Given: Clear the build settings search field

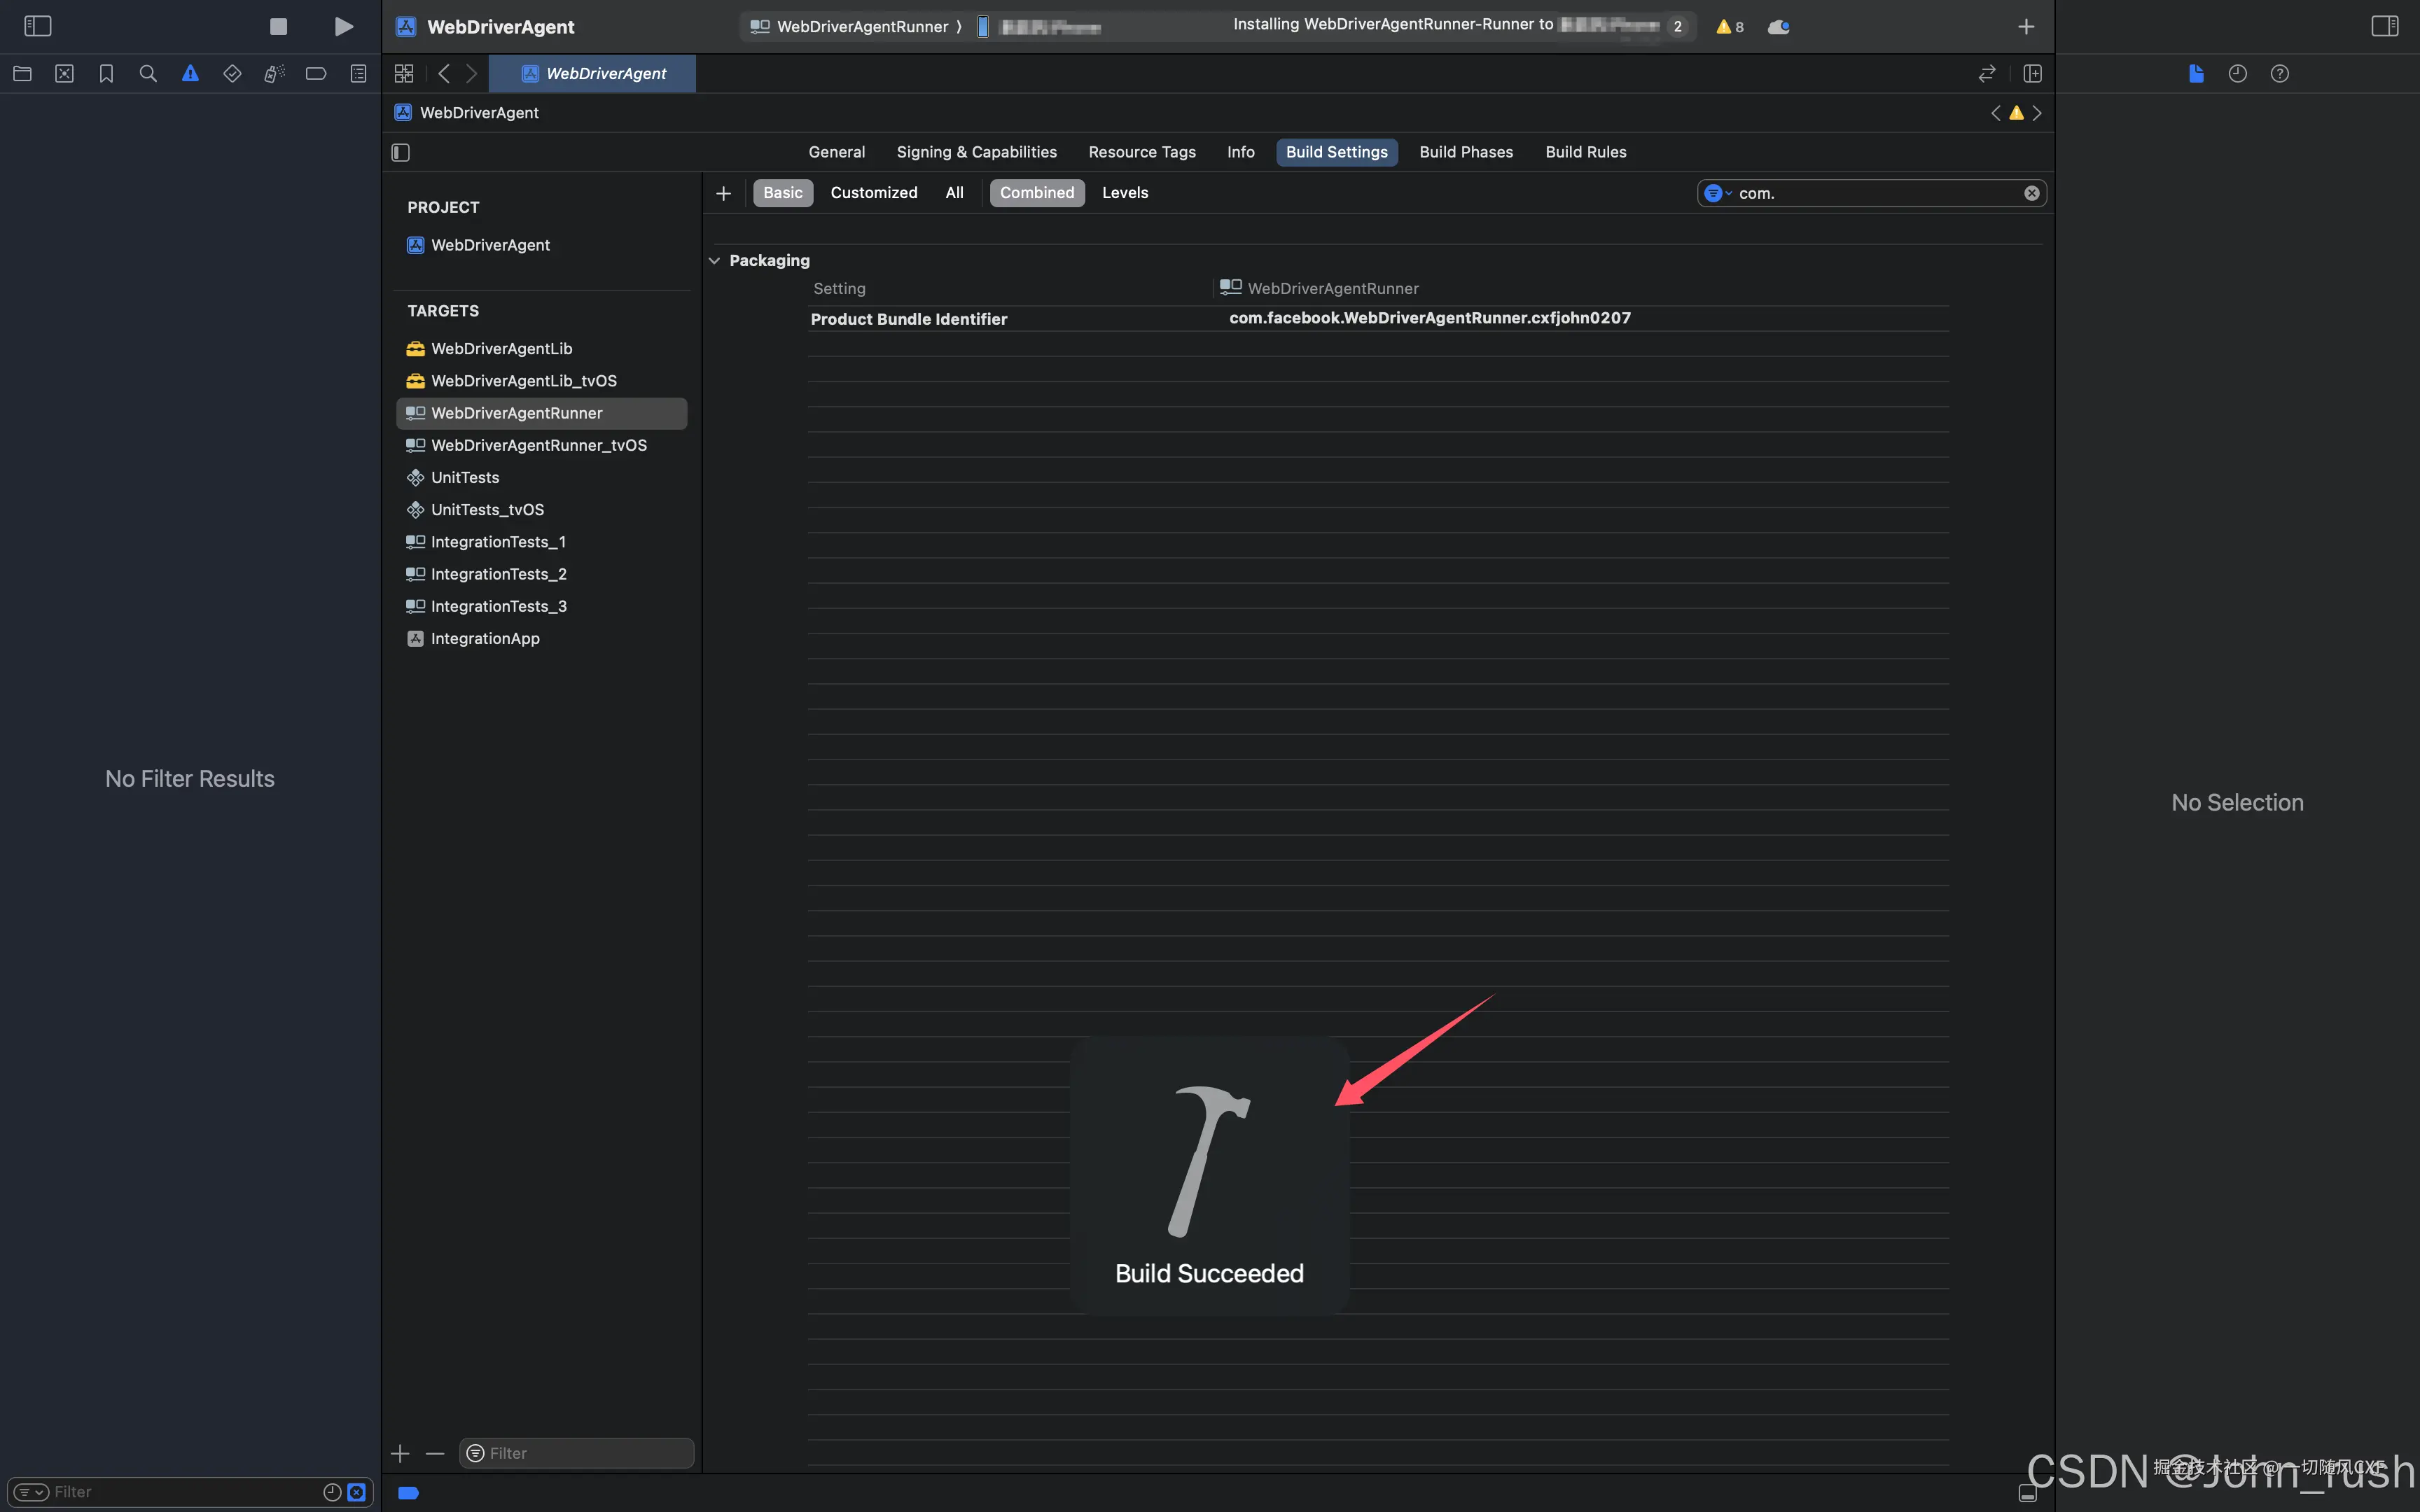Looking at the screenshot, I should pos(2031,194).
